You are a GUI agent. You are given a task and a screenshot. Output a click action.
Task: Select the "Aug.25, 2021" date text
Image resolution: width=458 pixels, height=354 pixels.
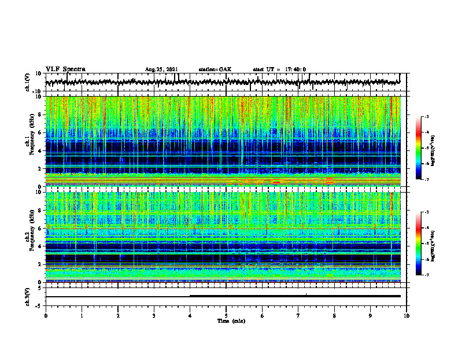[161, 69]
